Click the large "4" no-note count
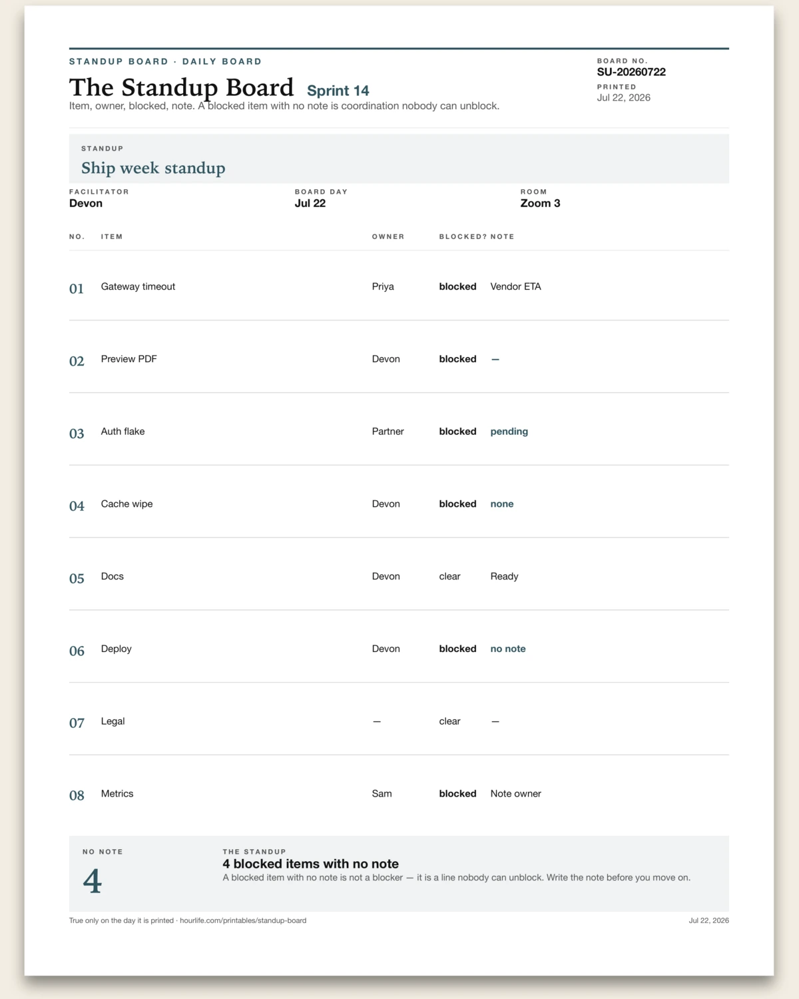799x999 pixels. click(93, 881)
